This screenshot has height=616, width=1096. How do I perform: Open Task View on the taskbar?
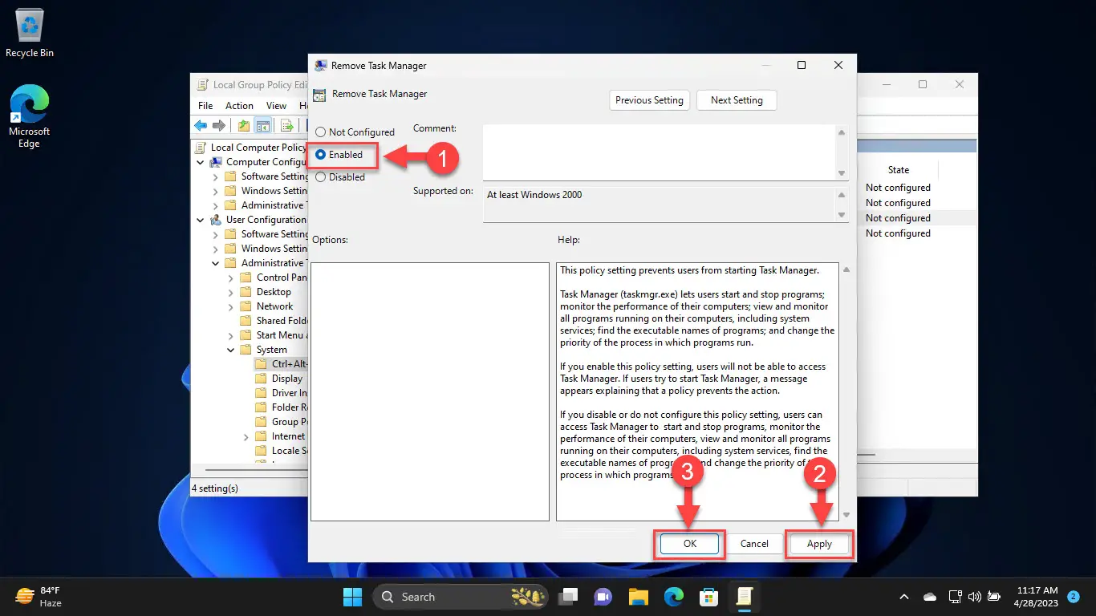[569, 597]
